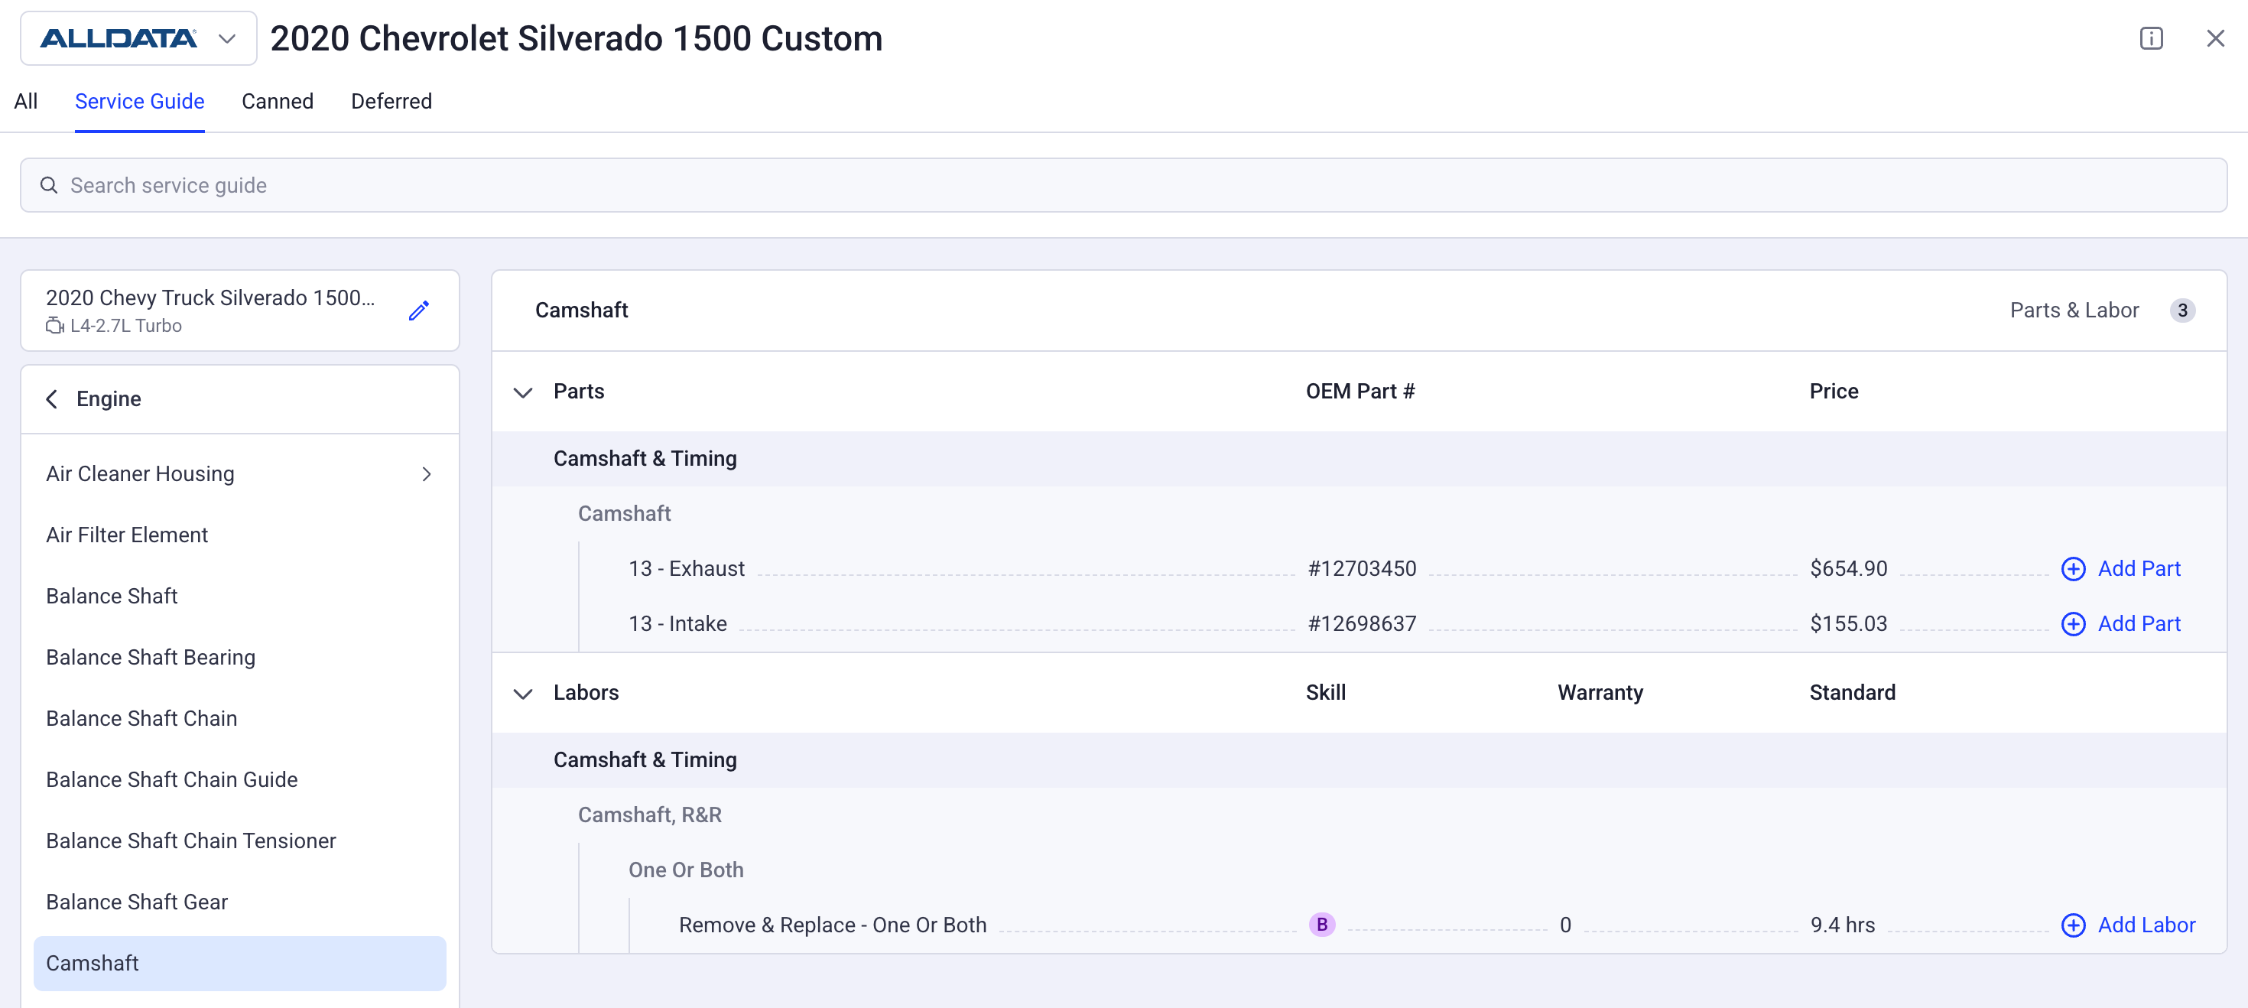
Task: Close the service guide dialog
Action: click(x=2215, y=38)
